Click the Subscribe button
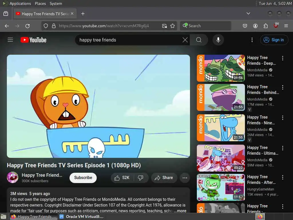The height and width of the screenshot is (220, 293). 83,178
